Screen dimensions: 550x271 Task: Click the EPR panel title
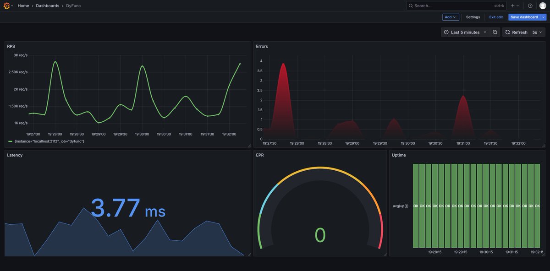pos(260,155)
